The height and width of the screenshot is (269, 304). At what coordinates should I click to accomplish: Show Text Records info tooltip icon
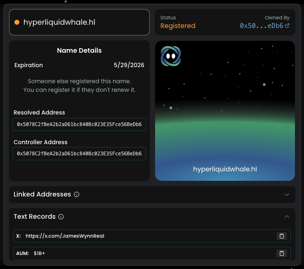pyautogui.click(x=61, y=217)
